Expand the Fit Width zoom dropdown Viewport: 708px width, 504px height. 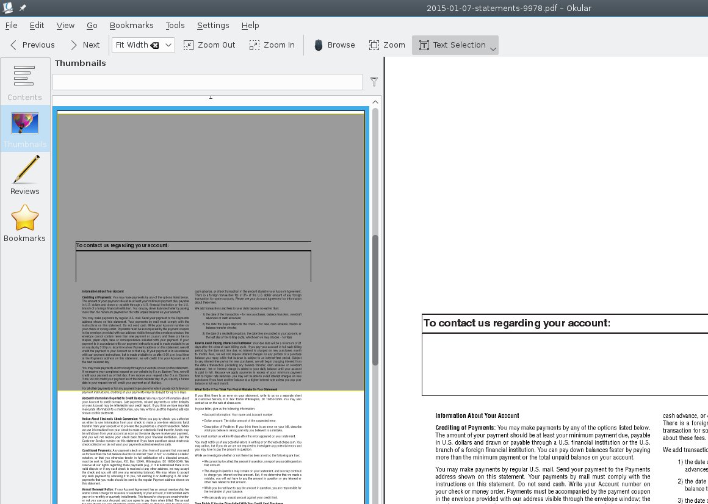pyautogui.click(x=168, y=45)
